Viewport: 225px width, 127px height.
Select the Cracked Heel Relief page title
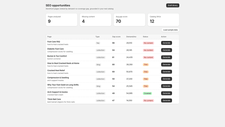click(x=56, y=70)
